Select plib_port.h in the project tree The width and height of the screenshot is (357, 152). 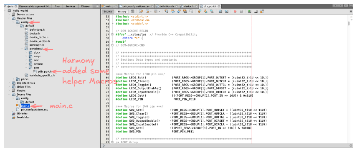(x=45, y=71)
